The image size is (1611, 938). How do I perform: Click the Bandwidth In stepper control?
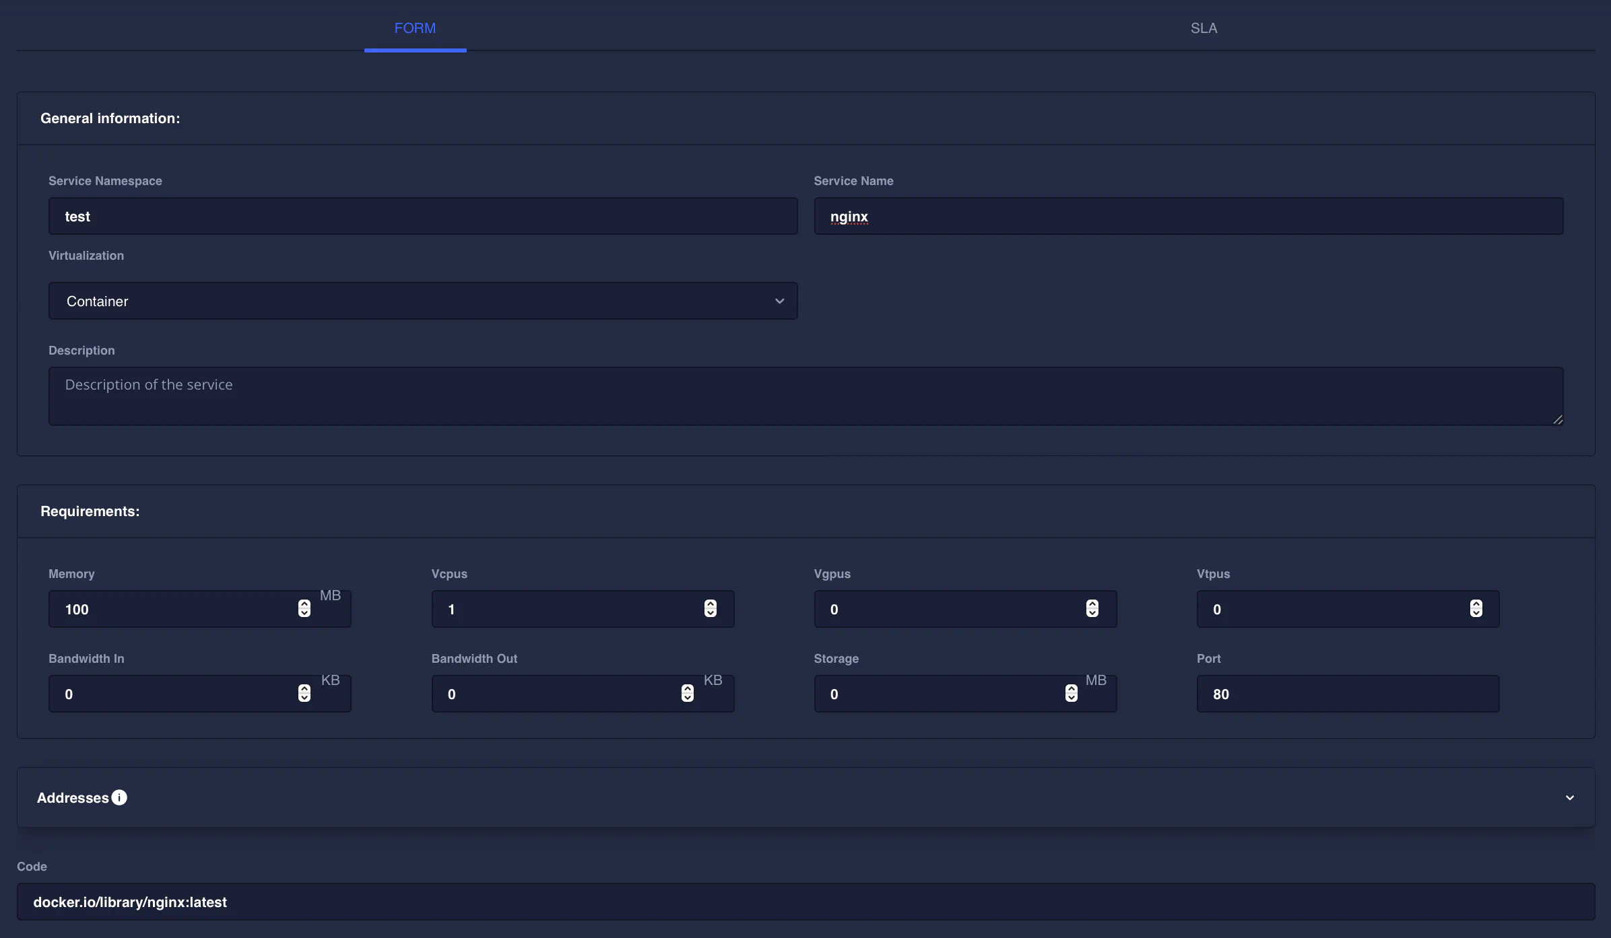(x=304, y=693)
